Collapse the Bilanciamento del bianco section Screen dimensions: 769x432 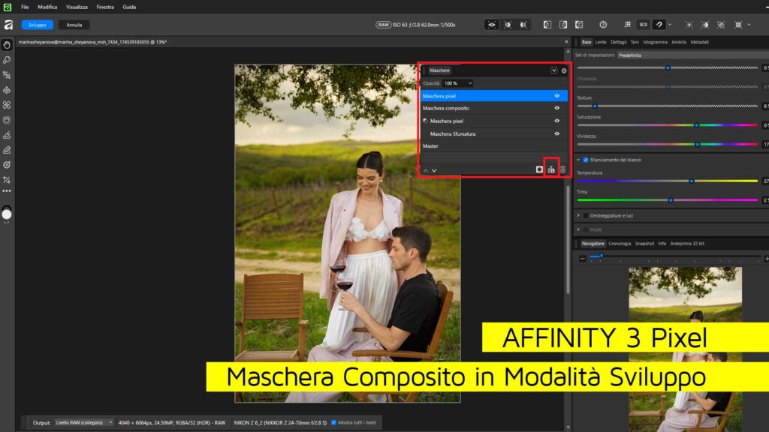tap(578, 160)
